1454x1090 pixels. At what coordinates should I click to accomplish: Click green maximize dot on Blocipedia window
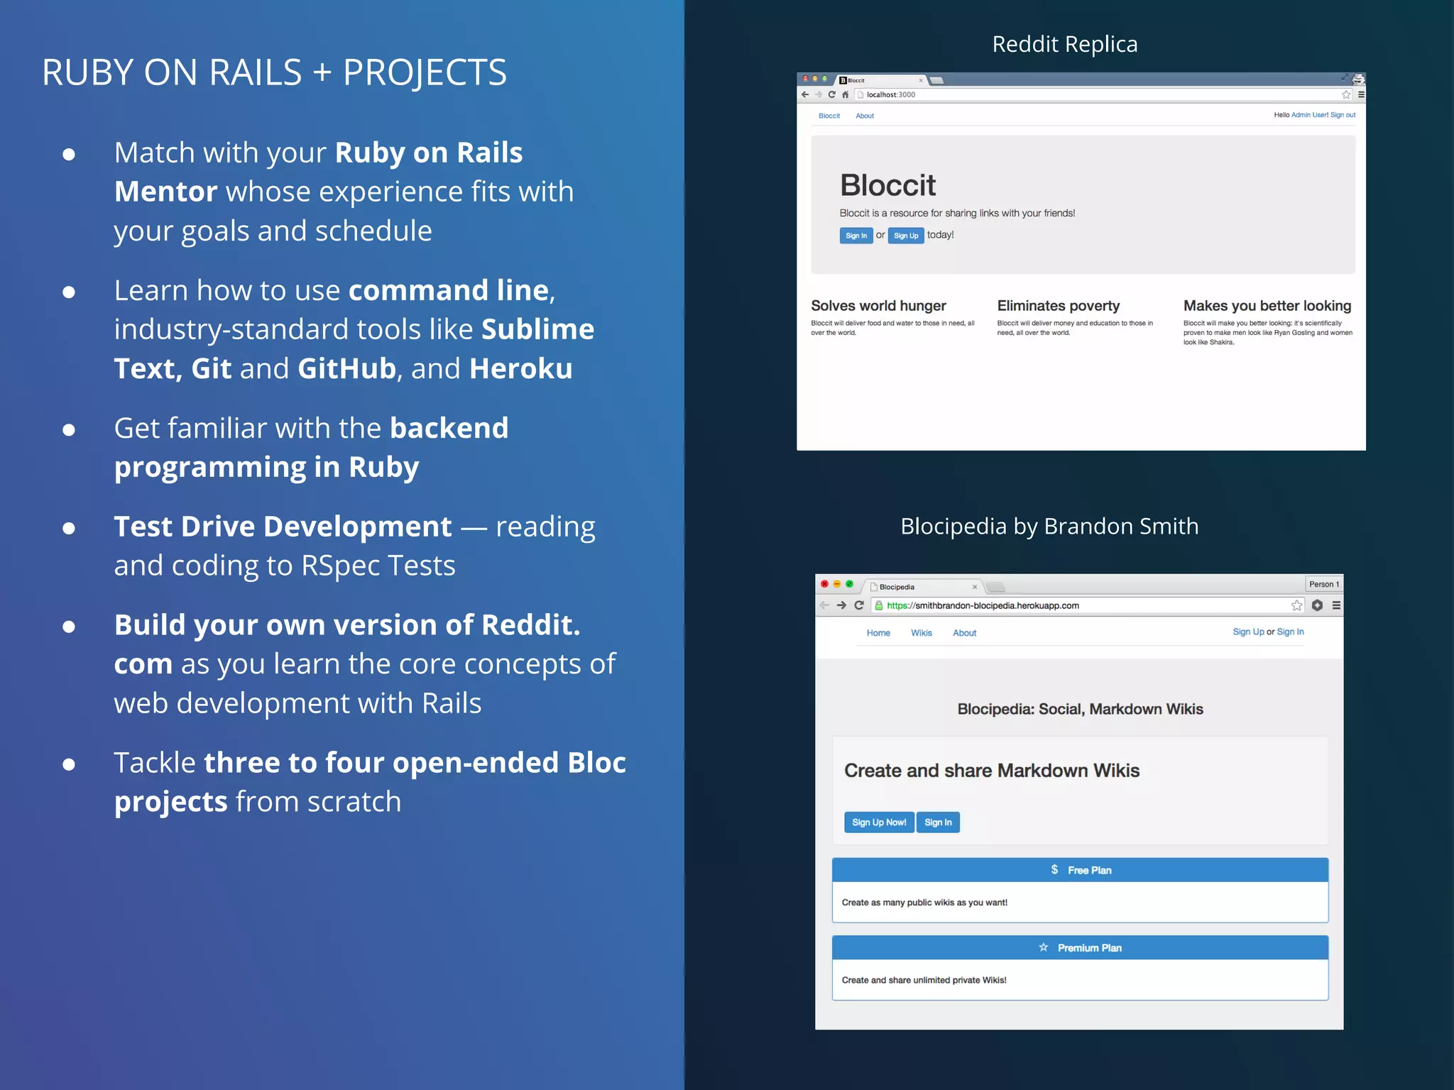[x=849, y=584]
